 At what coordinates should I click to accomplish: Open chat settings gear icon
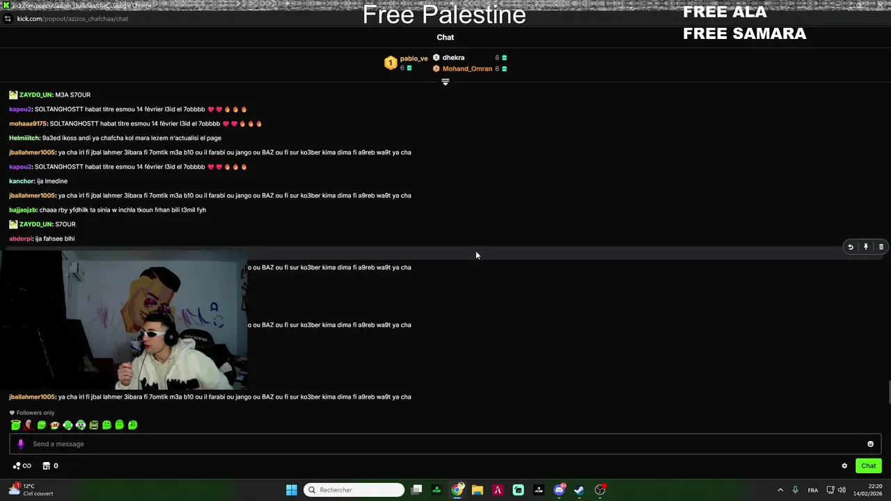(844, 466)
